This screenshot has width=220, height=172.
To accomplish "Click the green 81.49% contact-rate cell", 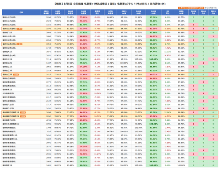I will [84, 25].
